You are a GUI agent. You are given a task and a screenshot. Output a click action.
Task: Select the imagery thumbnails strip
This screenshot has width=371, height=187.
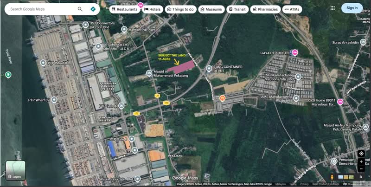click(x=346, y=177)
